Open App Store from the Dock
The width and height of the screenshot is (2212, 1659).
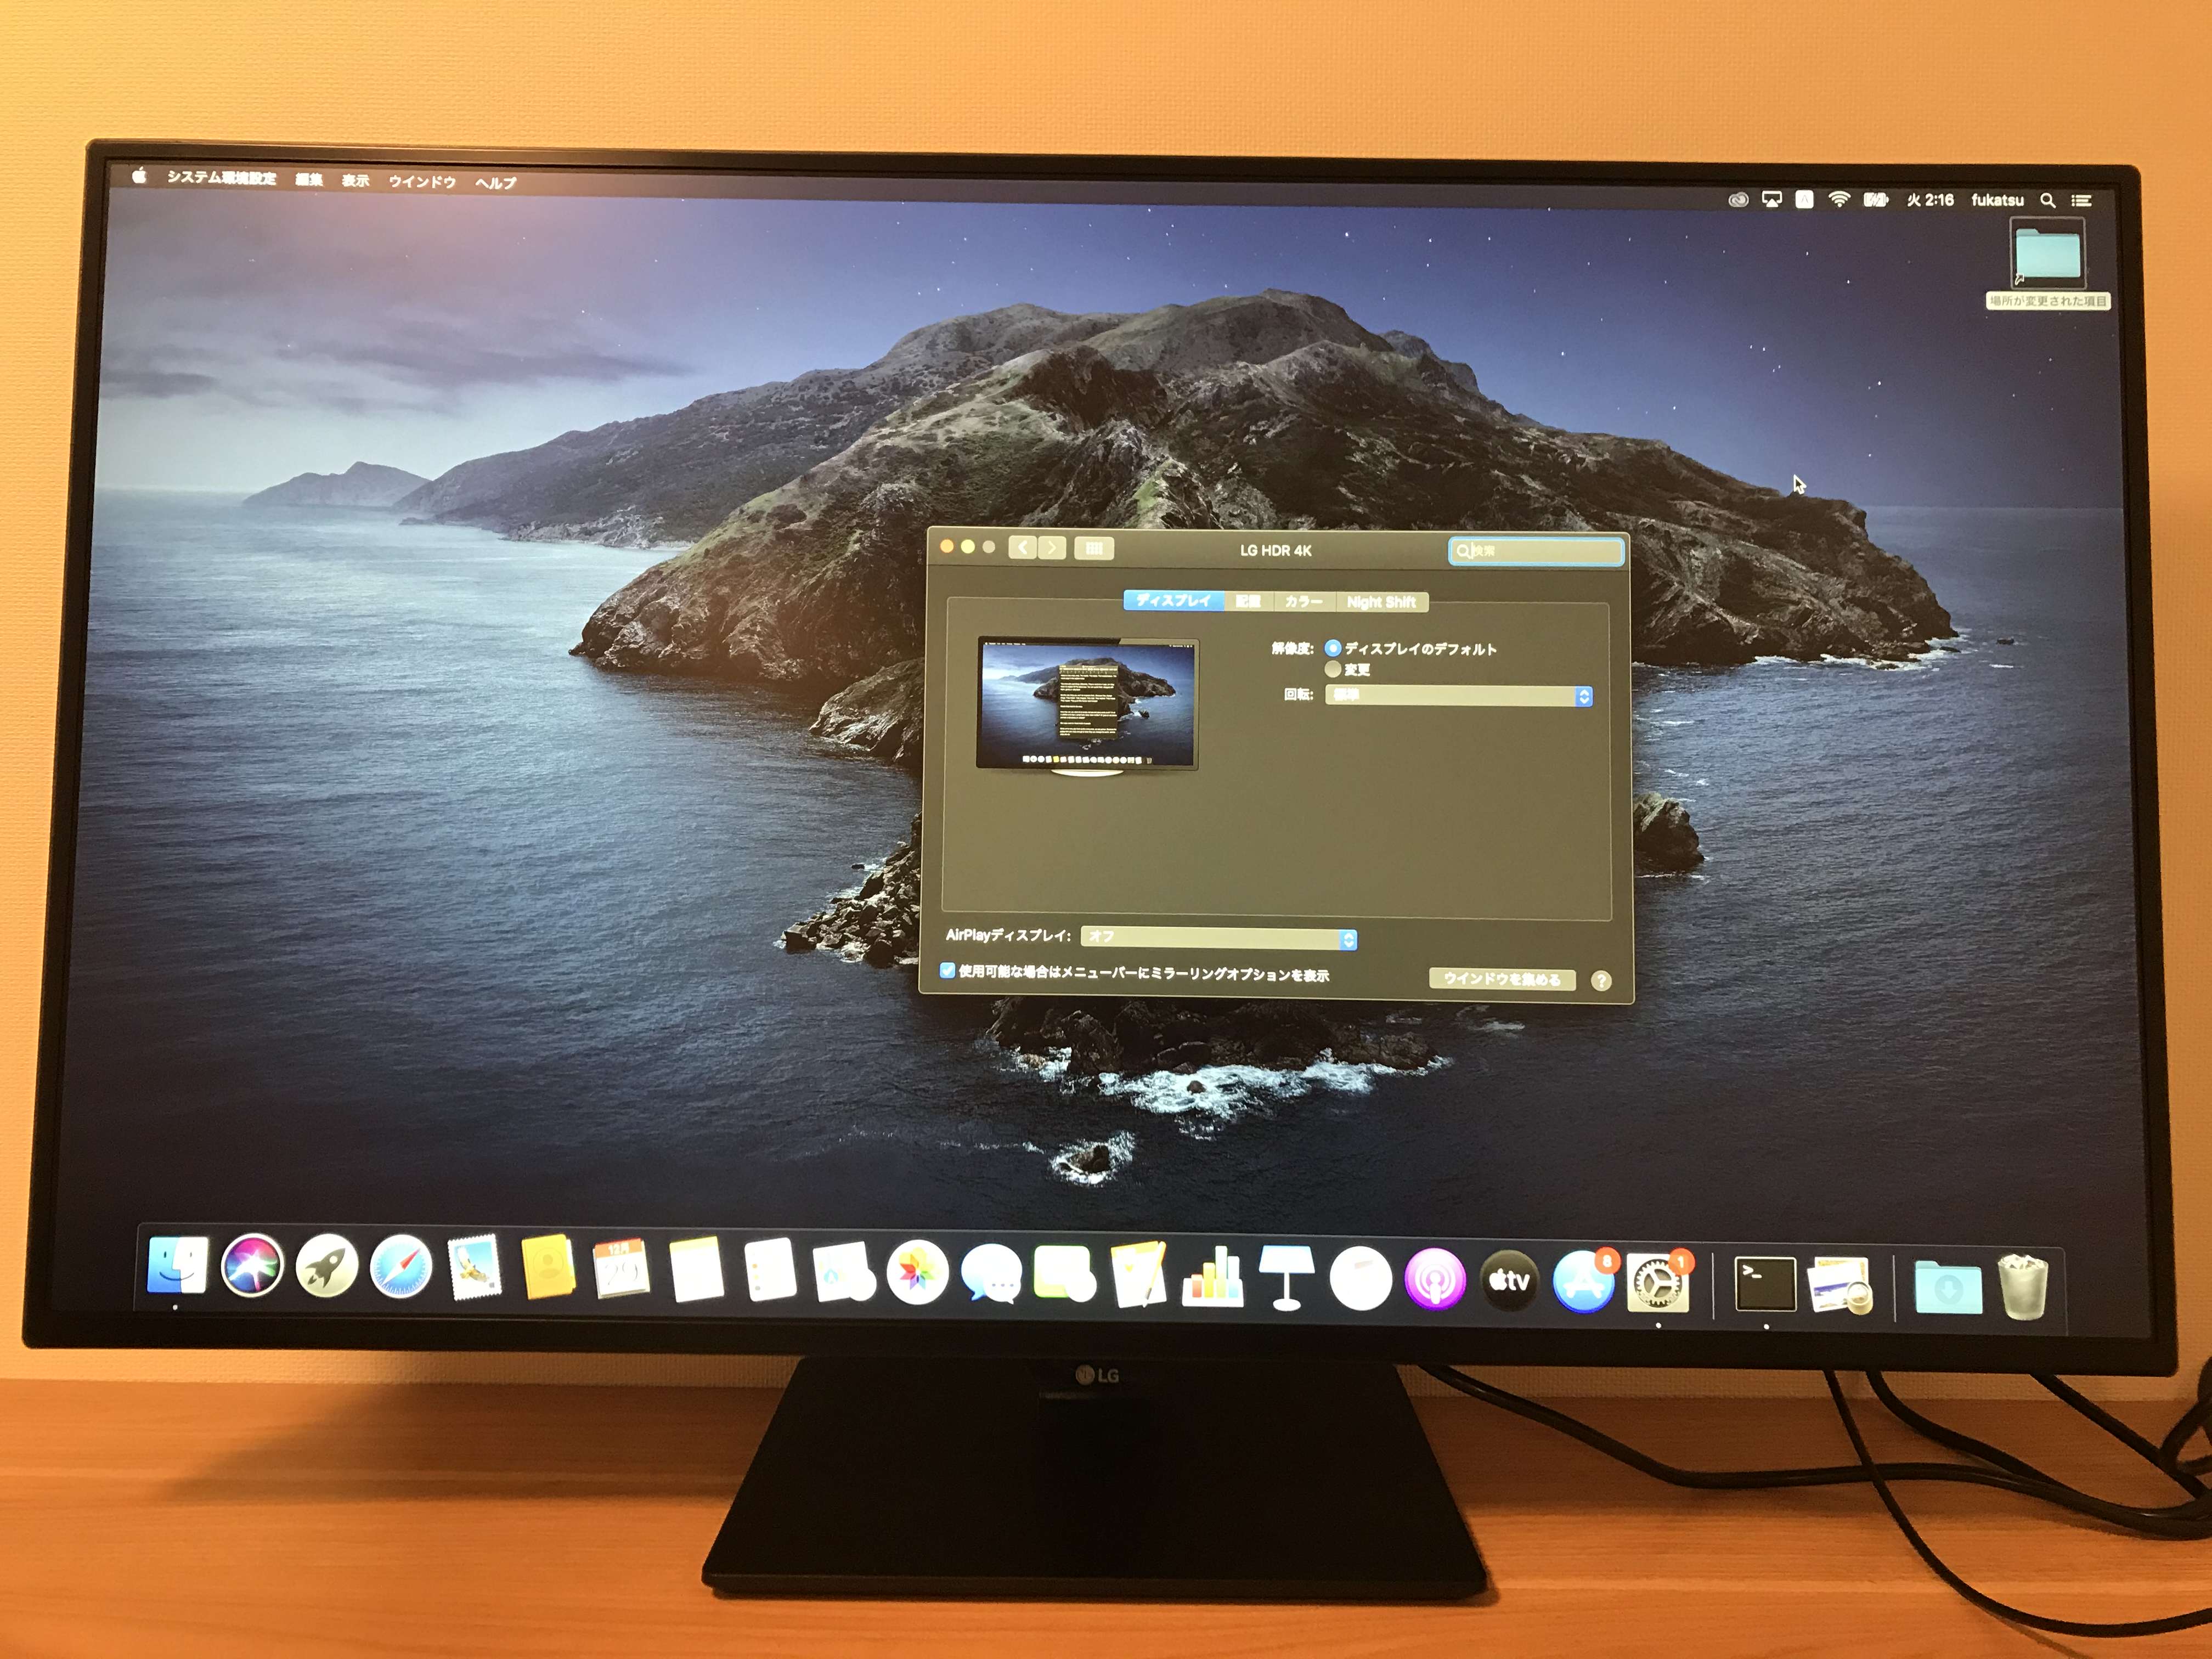coord(1584,1281)
